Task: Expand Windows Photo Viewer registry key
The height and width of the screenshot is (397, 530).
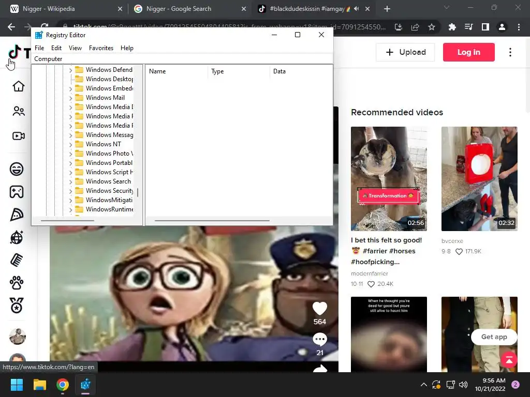Action: 70,154
